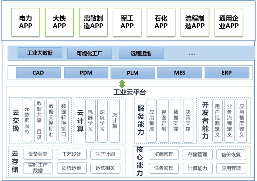
Task: Click the 远程运维 block
Action: click(x=141, y=53)
